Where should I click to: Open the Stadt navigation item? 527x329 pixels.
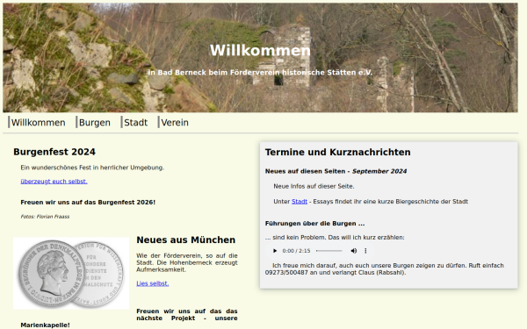pos(134,123)
